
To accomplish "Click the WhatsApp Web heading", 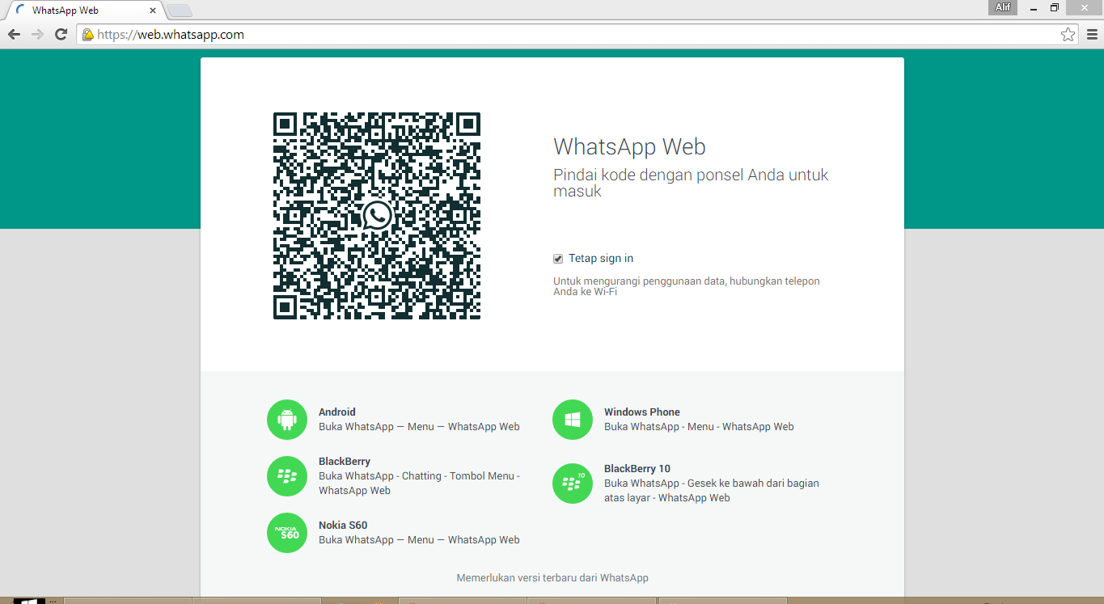I will coord(629,147).
